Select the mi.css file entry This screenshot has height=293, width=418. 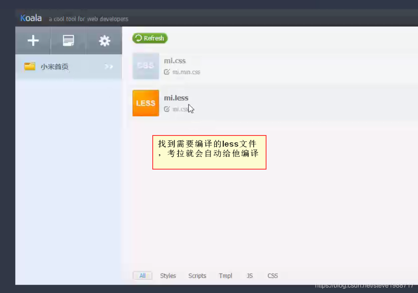point(174,61)
